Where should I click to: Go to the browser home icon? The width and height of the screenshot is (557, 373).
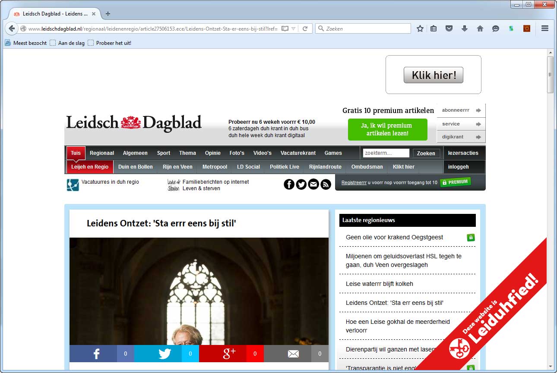480,28
